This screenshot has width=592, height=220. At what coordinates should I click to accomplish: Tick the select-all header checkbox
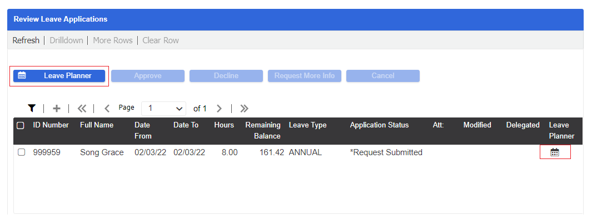[21, 125]
